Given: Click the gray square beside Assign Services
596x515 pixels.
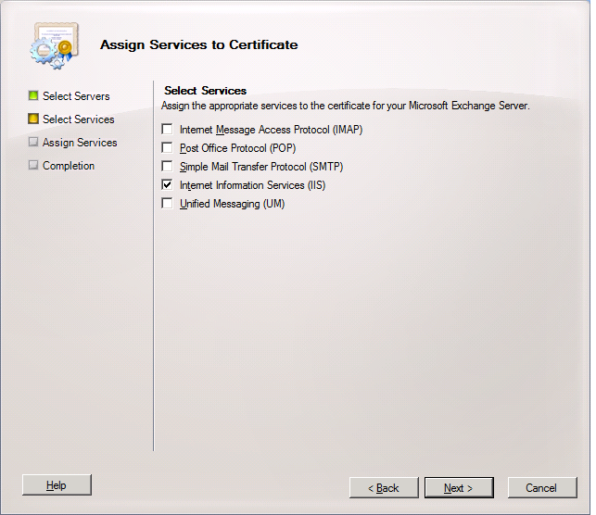Looking at the screenshot, I should [x=33, y=143].
